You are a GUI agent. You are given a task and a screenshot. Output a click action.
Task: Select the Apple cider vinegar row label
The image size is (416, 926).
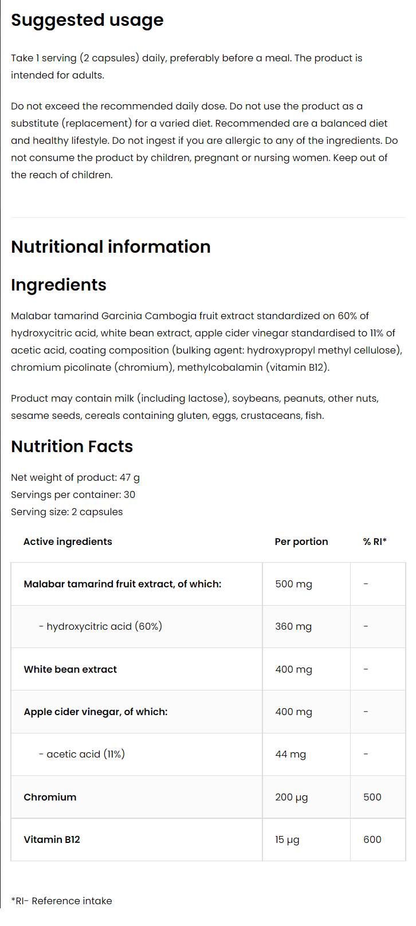pos(96,712)
